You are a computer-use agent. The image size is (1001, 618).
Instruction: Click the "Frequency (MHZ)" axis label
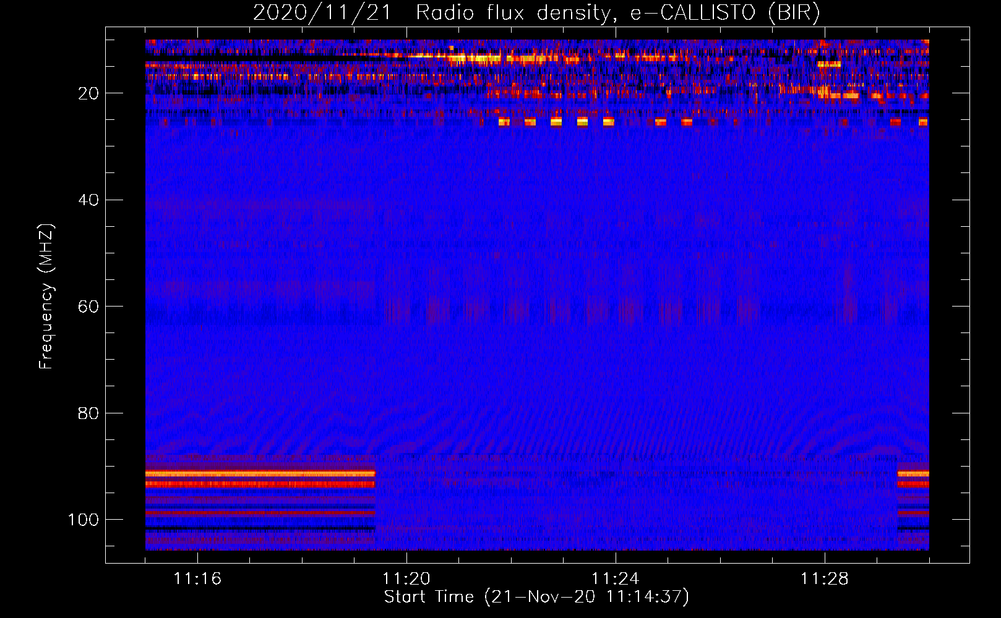pos(46,297)
